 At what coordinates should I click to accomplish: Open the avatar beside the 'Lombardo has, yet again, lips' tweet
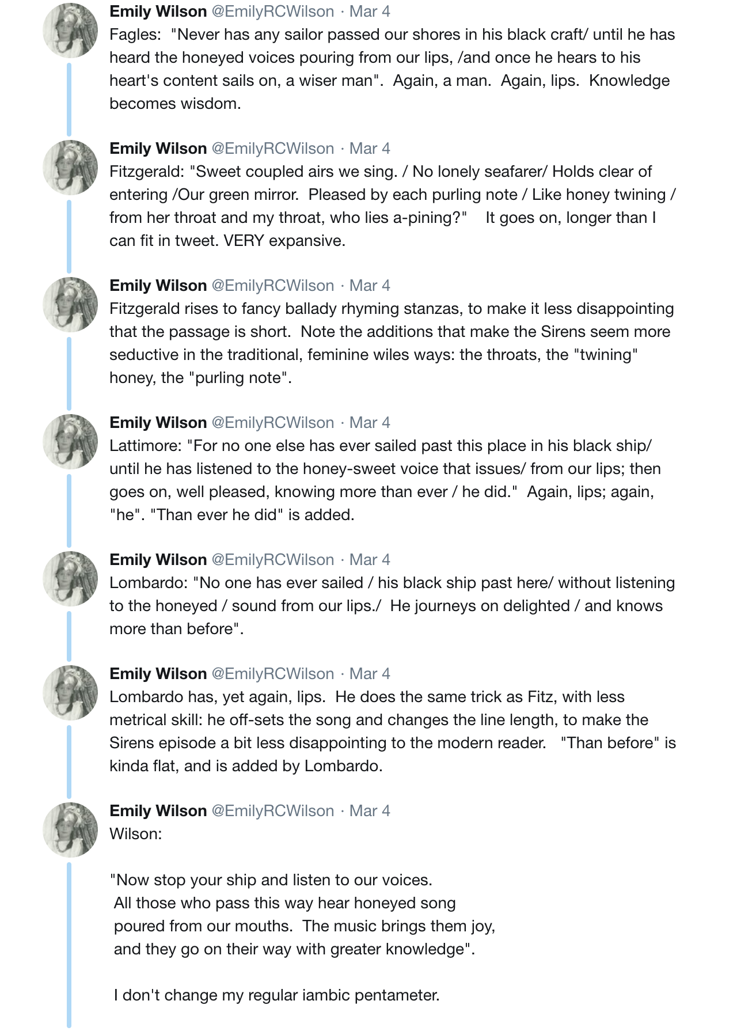pos(70,693)
